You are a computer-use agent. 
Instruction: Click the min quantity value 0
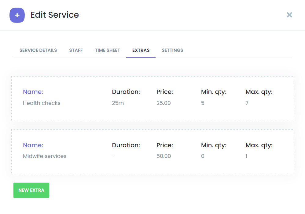[x=203, y=156]
